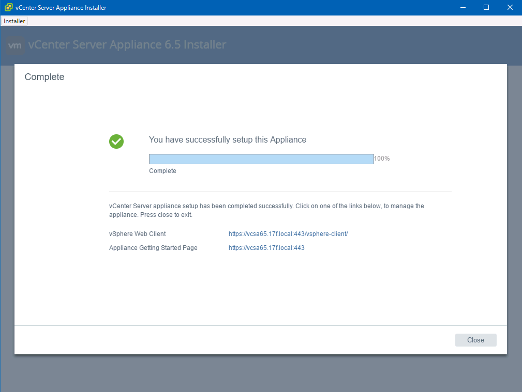Image resolution: width=522 pixels, height=392 pixels.
Task: Click the completed setup progress bar
Action: click(261, 159)
